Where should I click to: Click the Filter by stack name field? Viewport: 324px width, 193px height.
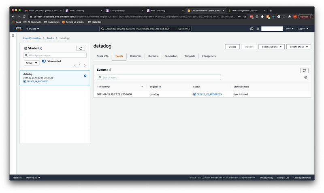point(55,55)
